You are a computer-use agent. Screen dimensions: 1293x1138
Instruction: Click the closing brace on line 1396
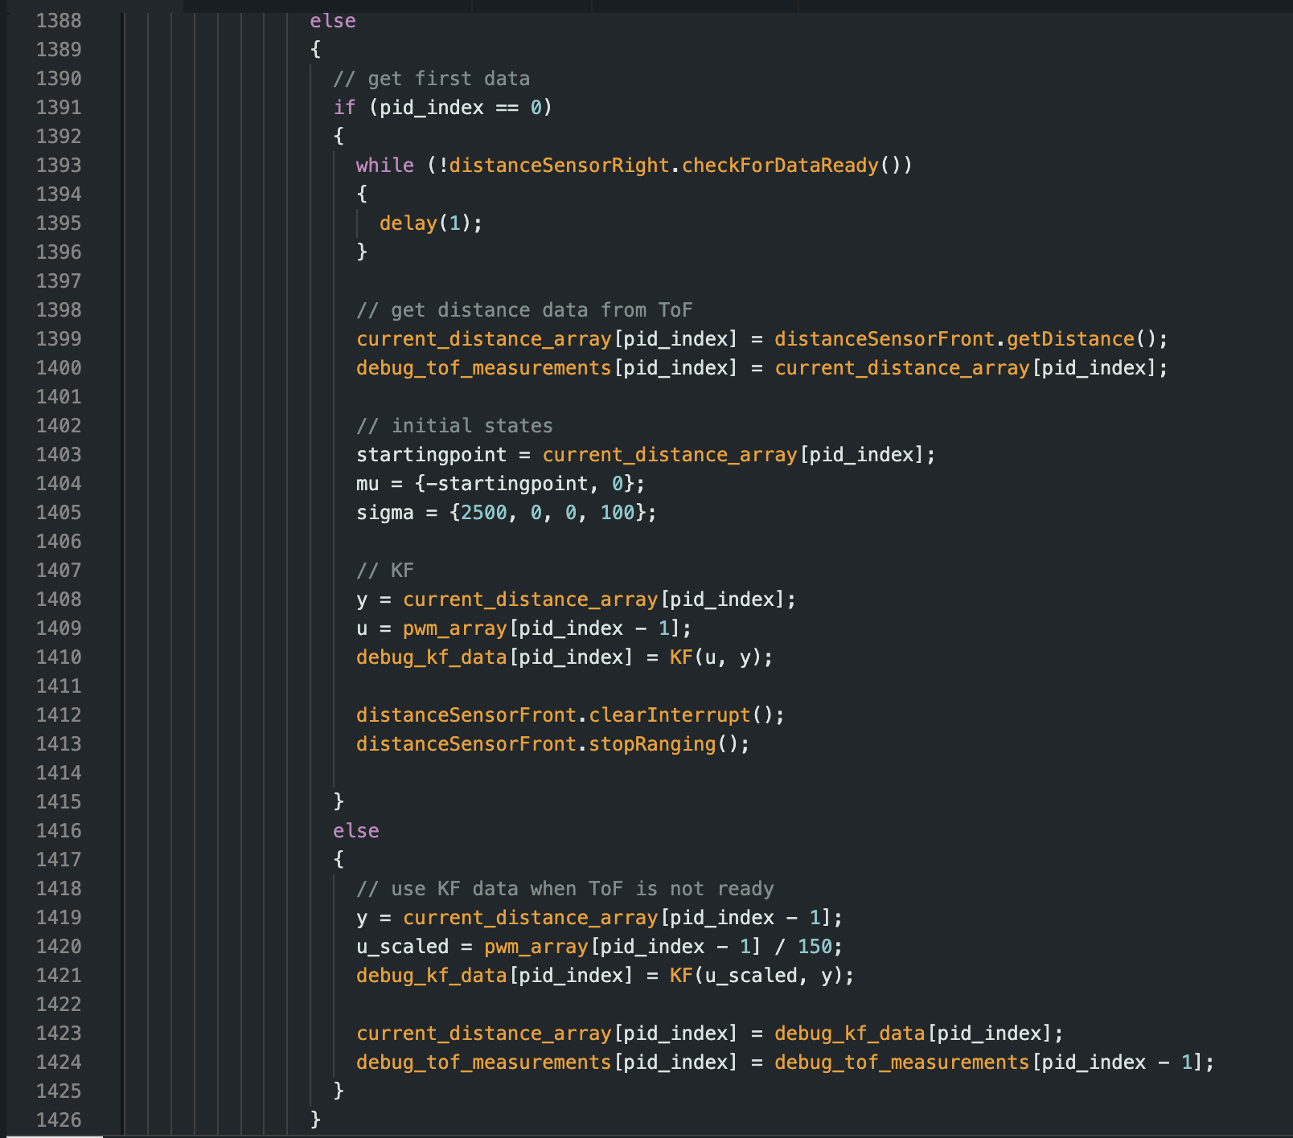(362, 252)
